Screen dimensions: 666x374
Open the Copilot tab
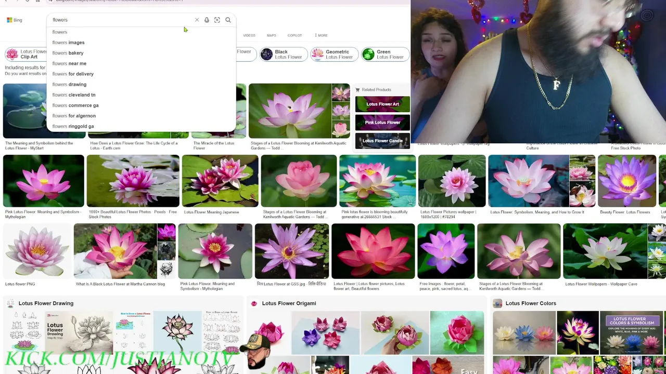(294, 35)
